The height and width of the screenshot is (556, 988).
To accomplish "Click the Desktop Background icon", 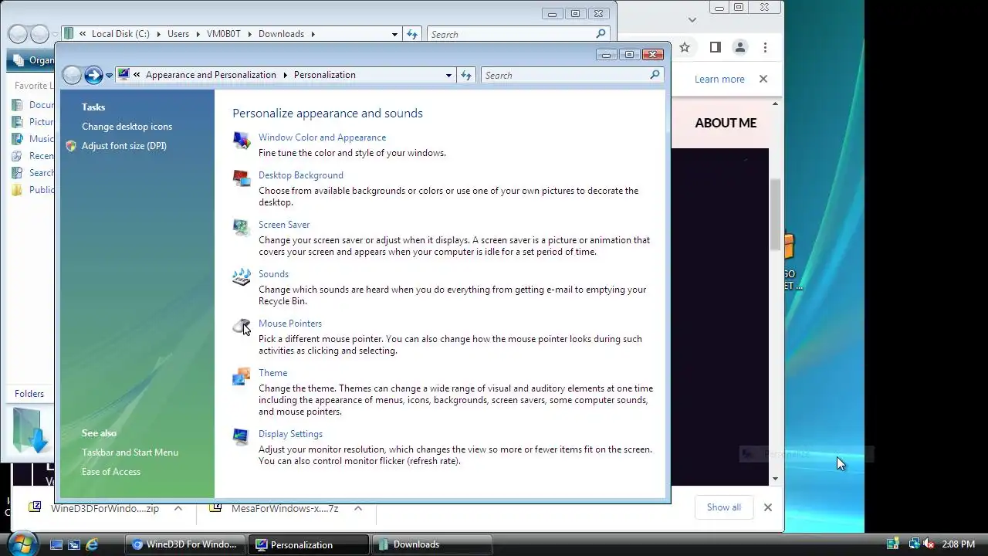I will point(242,178).
